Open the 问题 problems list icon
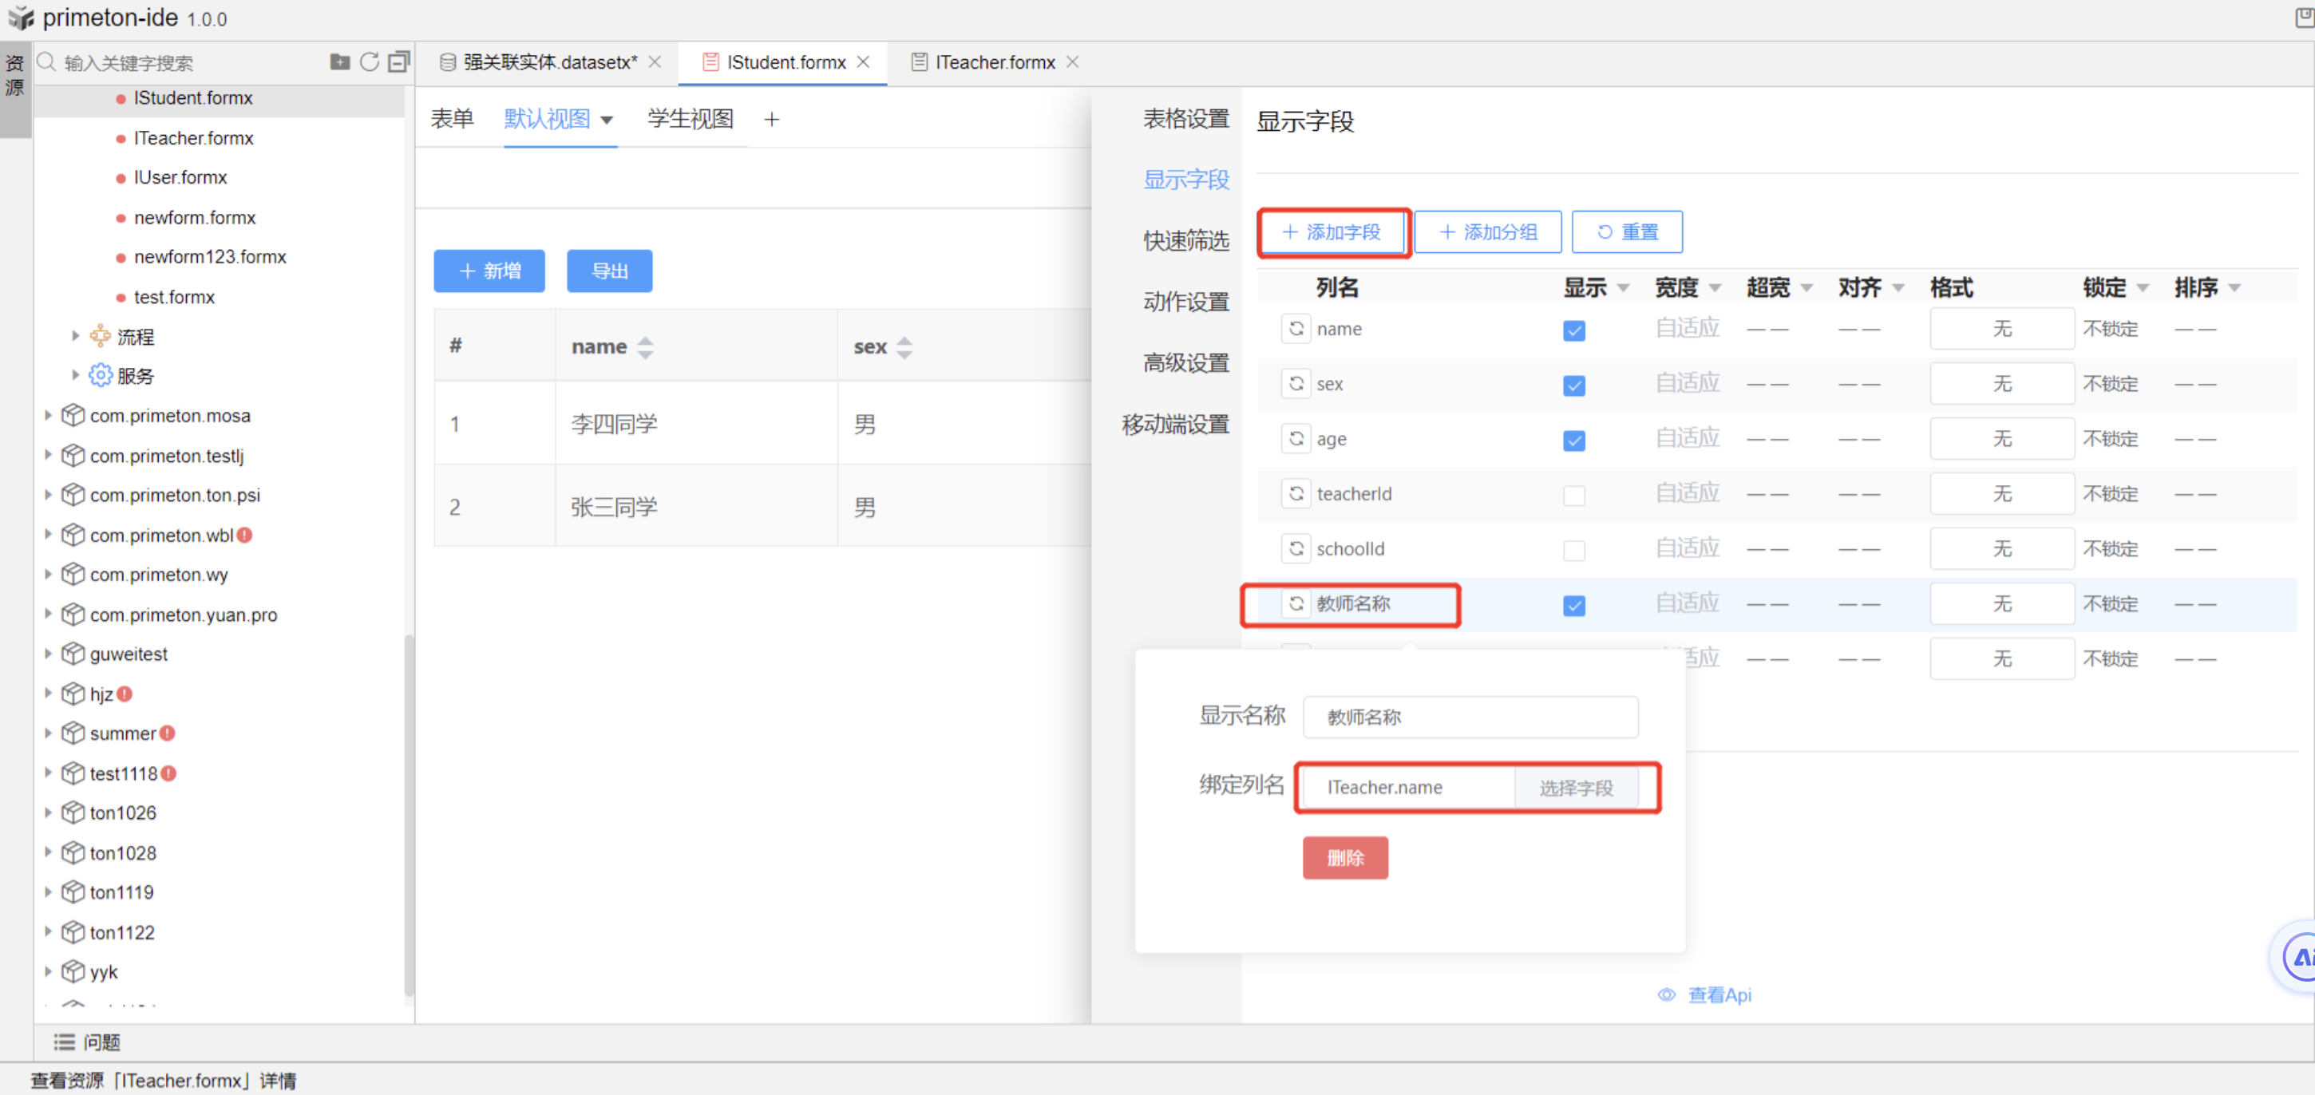 pyautogui.click(x=64, y=1042)
